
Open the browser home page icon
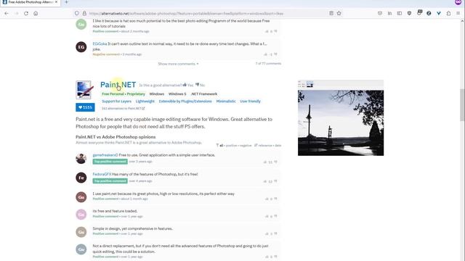(36, 13)
